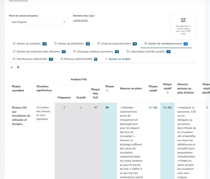
Task: Open Station de traitement des effluents tab
Action: [39, 52]
